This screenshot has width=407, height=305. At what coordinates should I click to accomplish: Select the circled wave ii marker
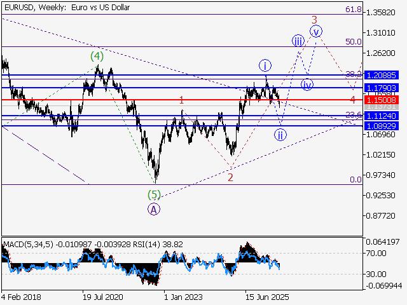(280, 135)
